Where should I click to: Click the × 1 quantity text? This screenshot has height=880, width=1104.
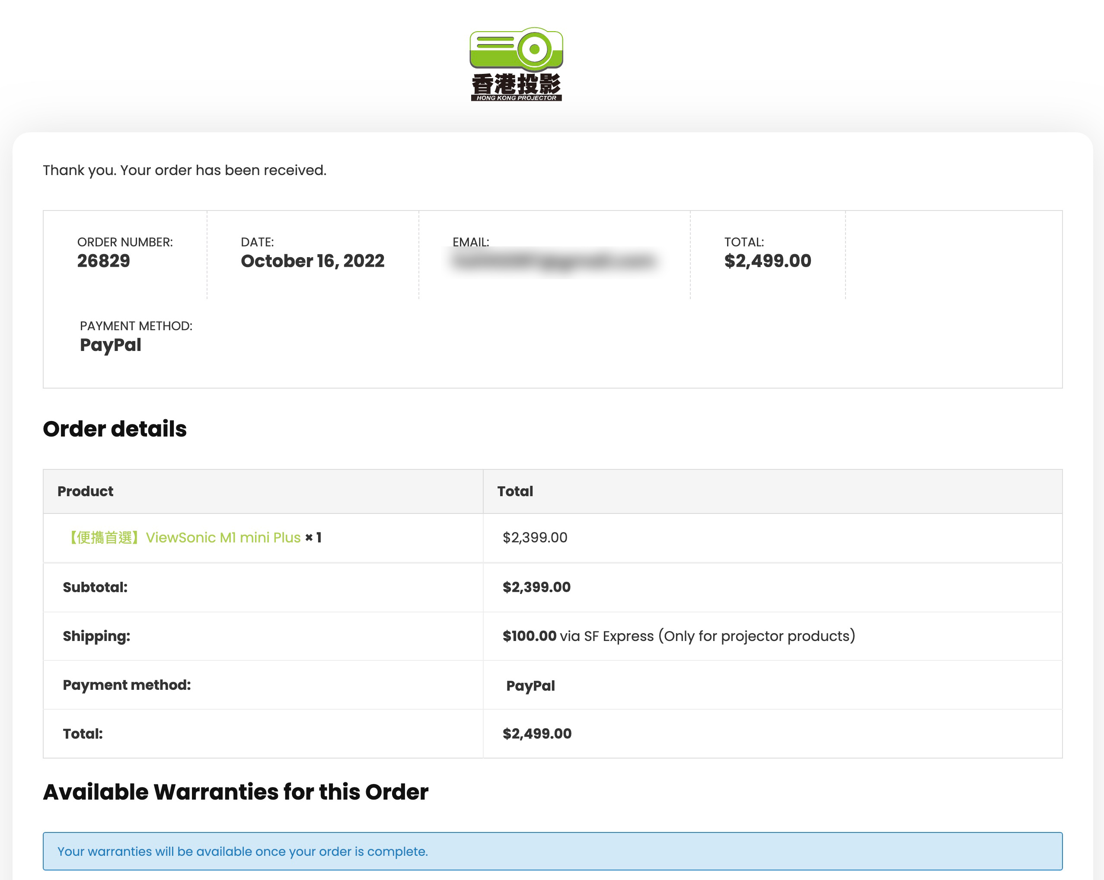(313, 538)
